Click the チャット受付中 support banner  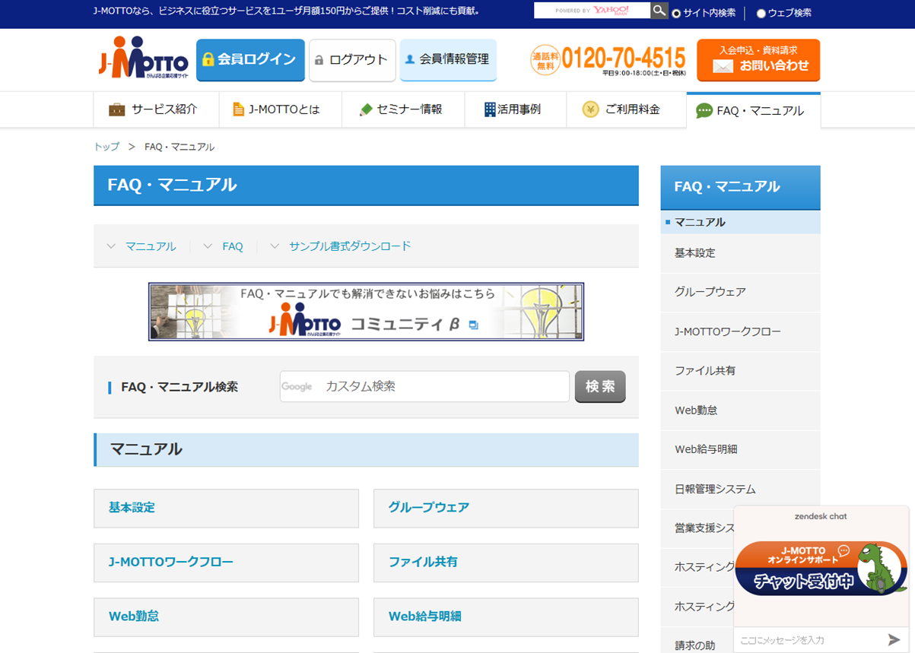(x=821, y=568)
